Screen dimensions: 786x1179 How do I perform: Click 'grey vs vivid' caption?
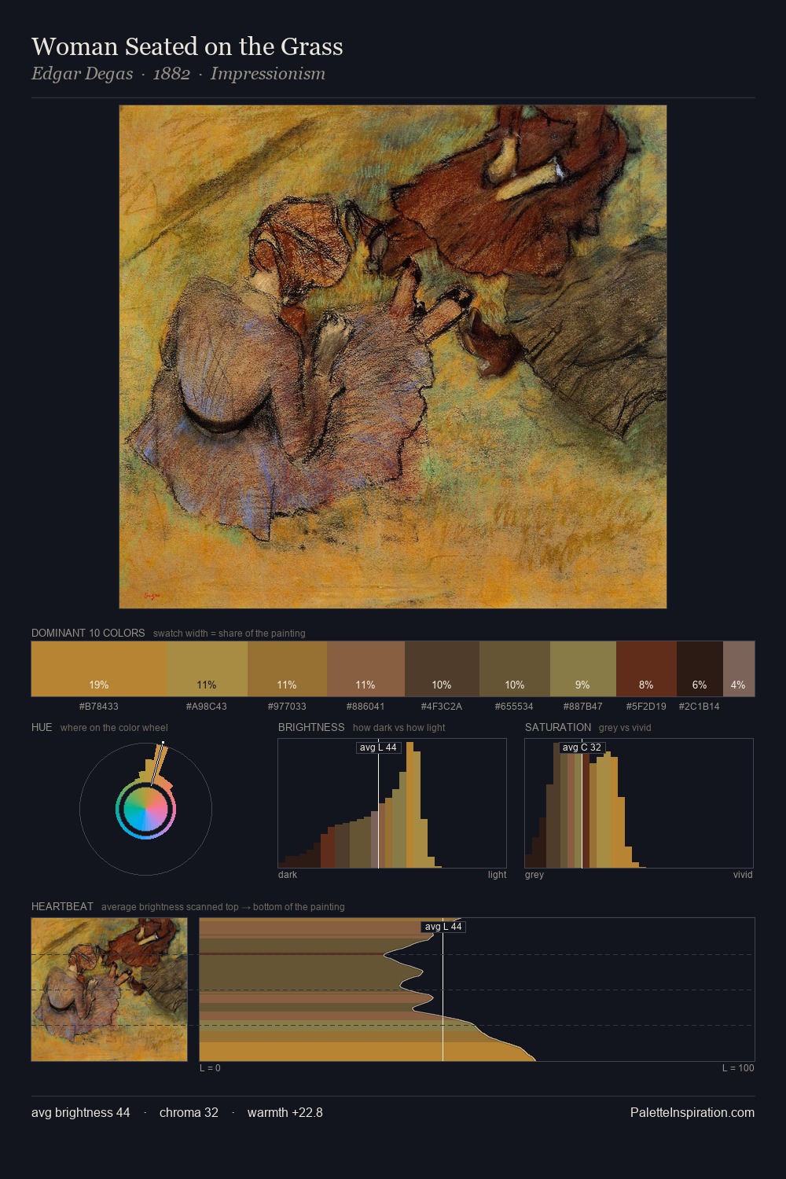click(625, 728)
